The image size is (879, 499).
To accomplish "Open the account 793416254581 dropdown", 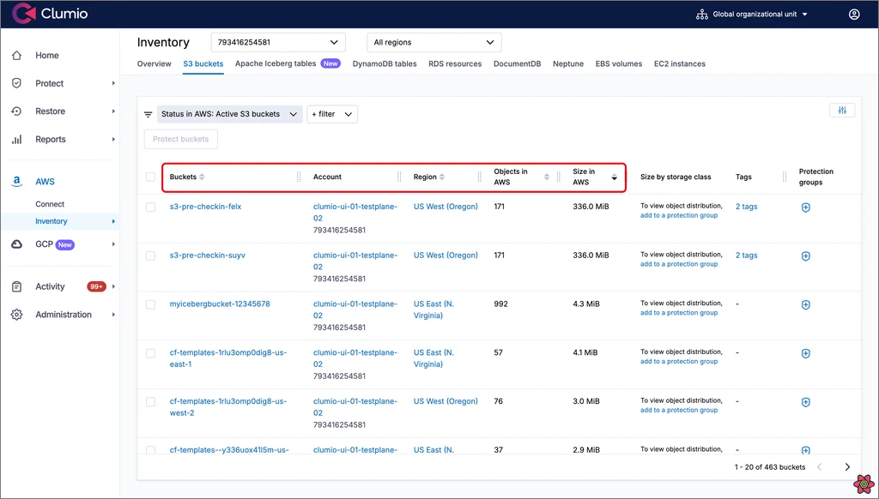I will (x=278, y=43).
